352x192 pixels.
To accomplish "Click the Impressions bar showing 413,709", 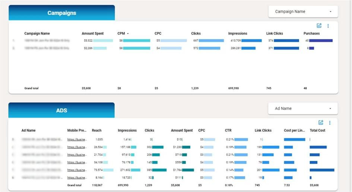I will [x=251, y=41].
